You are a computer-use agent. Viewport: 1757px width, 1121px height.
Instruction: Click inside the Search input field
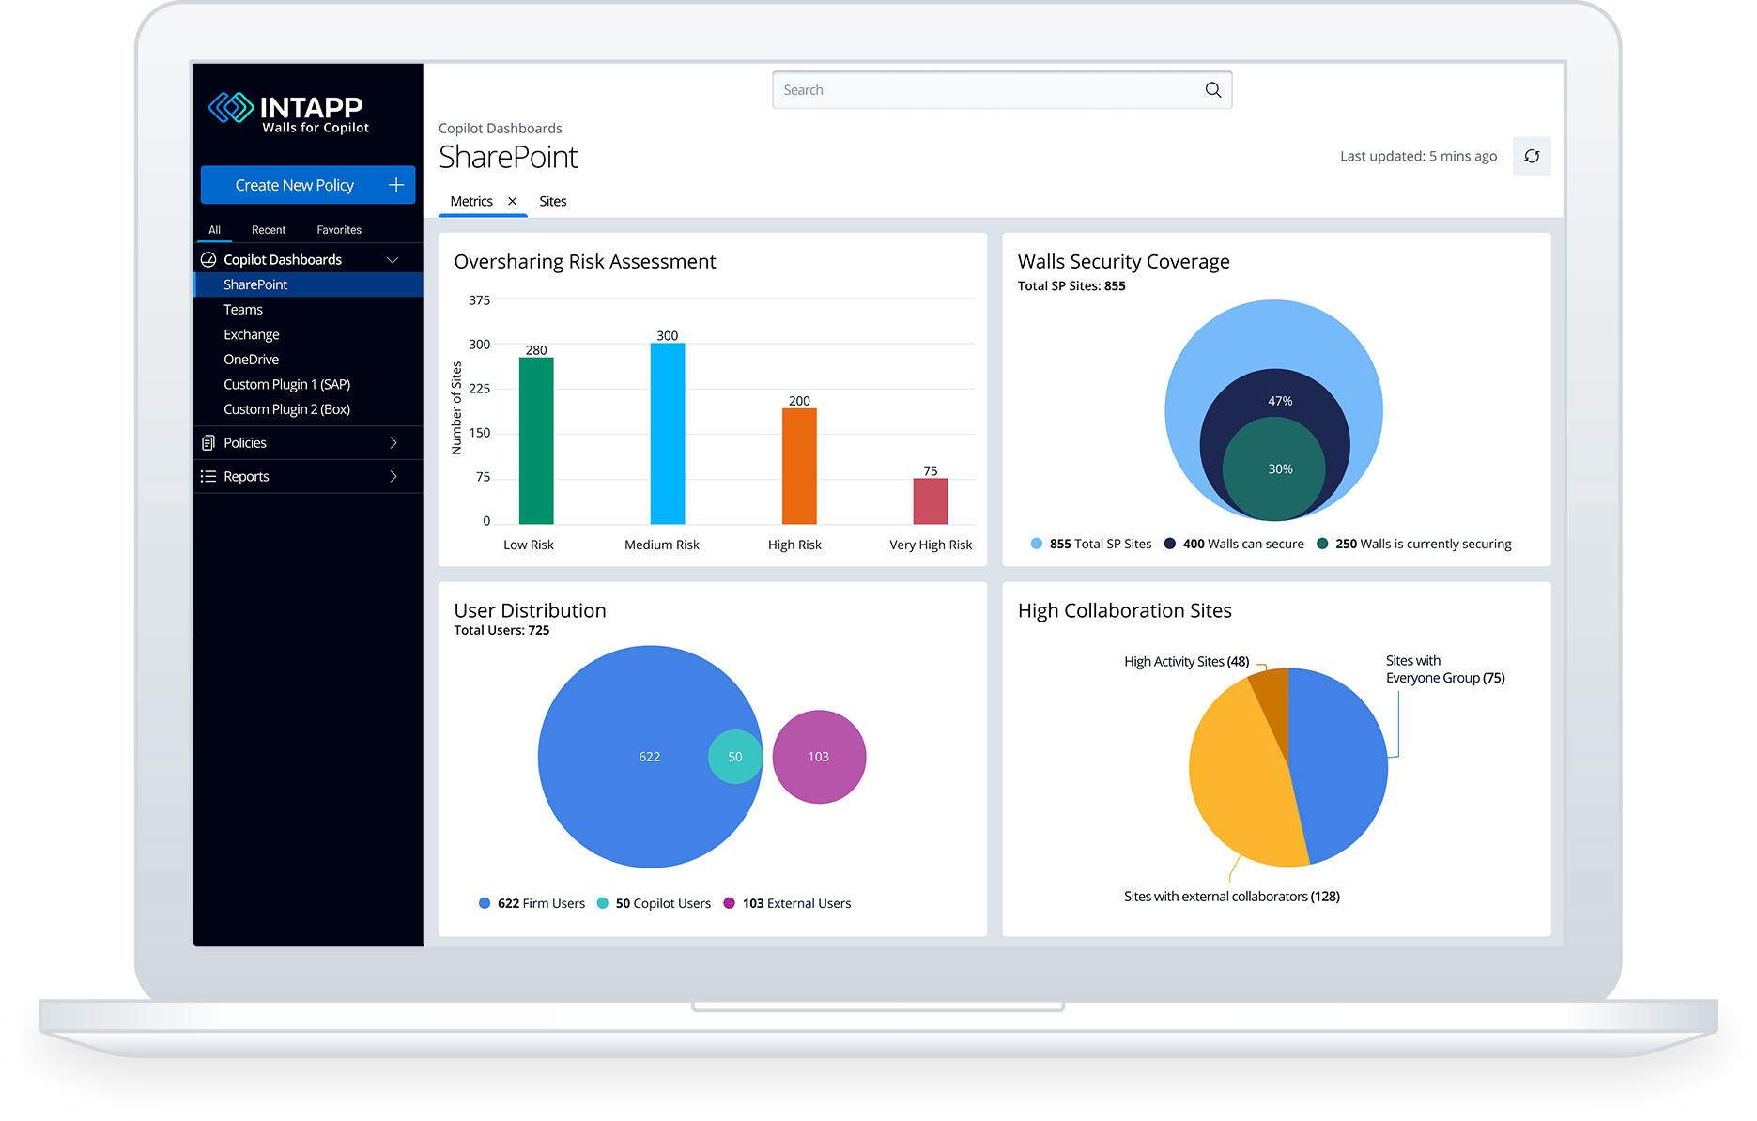(939, 89)
